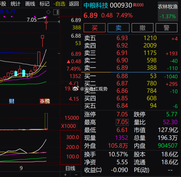Click the diamond marker icon above chart
The image size is (181, 177).
click(x=48, y=12)
